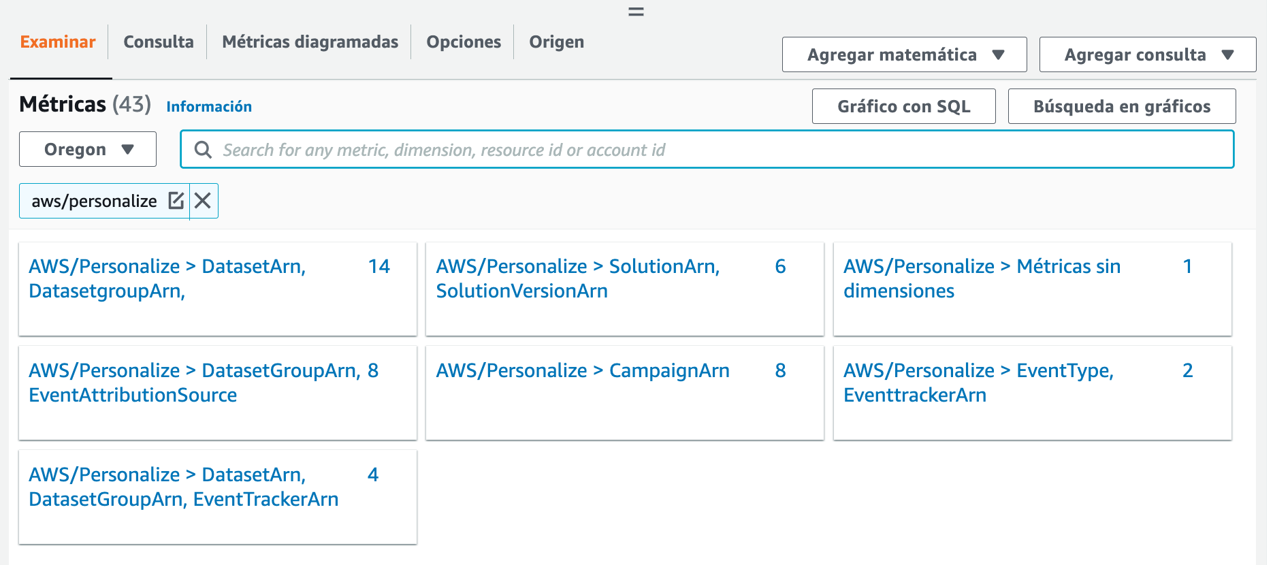Go to the Origen tab
The width and height of the screenshot is (1273, 565).
pyautogui.click(x=556, y=42)
